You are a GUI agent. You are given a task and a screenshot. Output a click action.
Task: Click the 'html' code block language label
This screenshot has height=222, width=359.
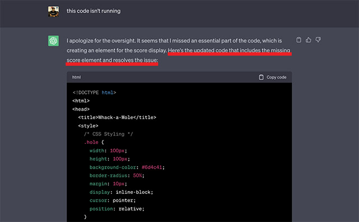(76, 78)
